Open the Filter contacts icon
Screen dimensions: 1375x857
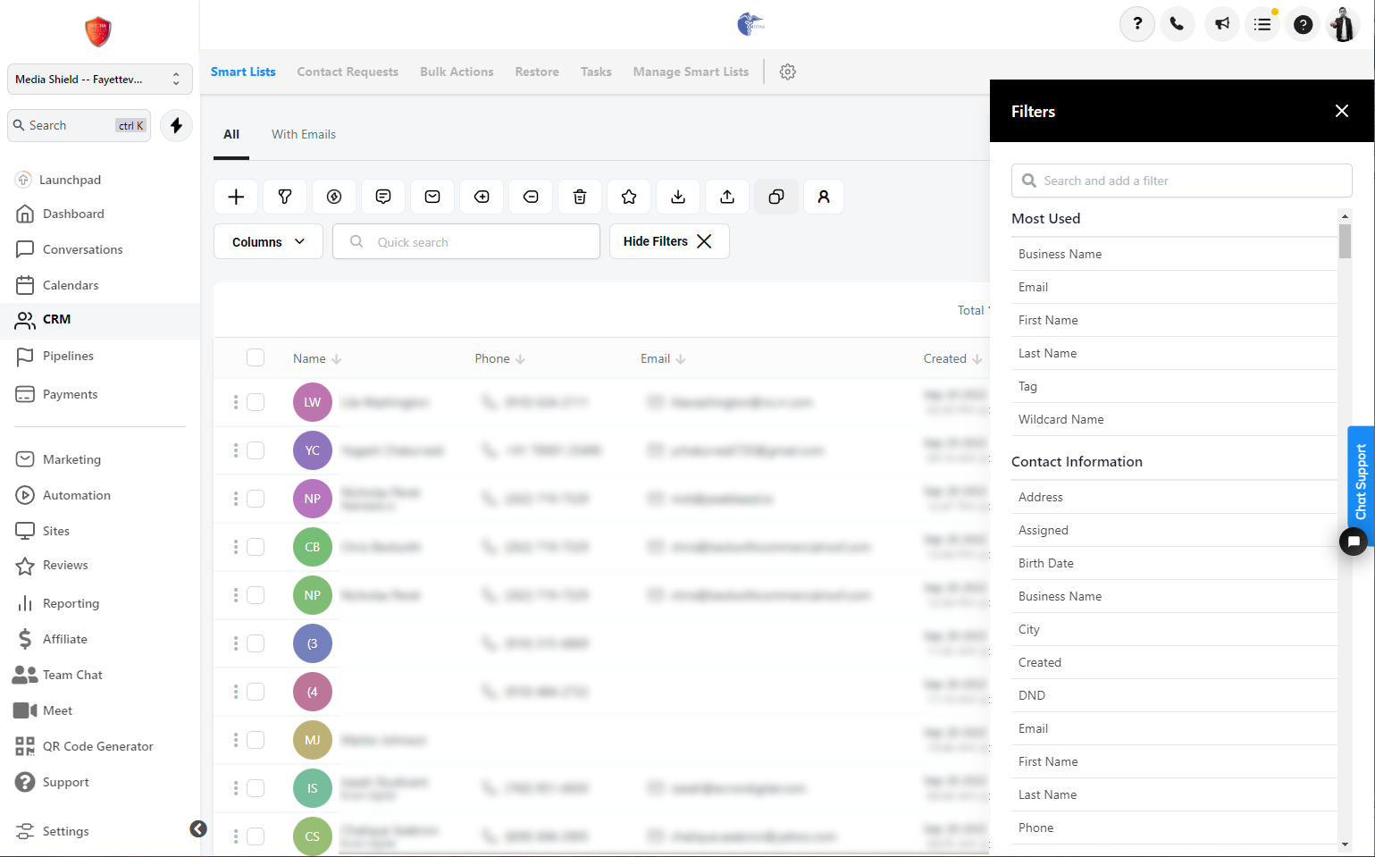coord(284,197)
